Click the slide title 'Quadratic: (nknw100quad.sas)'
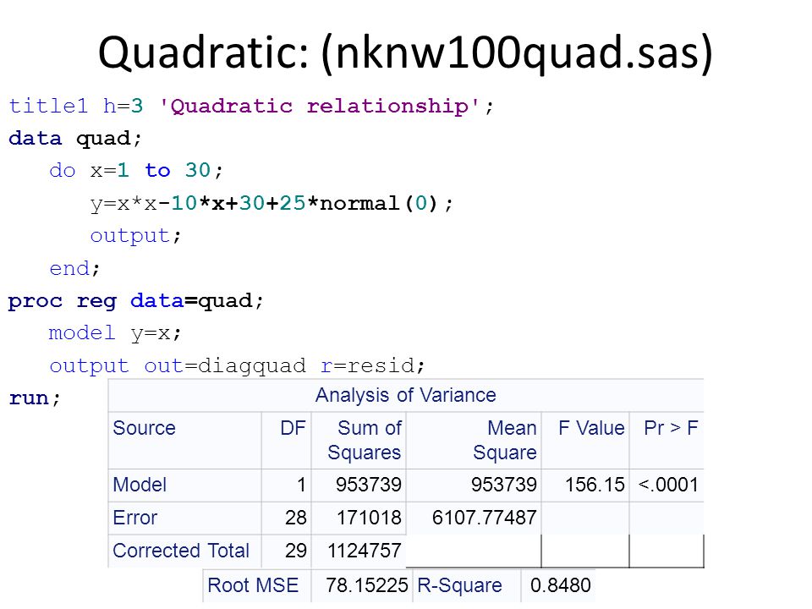This screenshot has height=609, width=812. click(405, 52)
